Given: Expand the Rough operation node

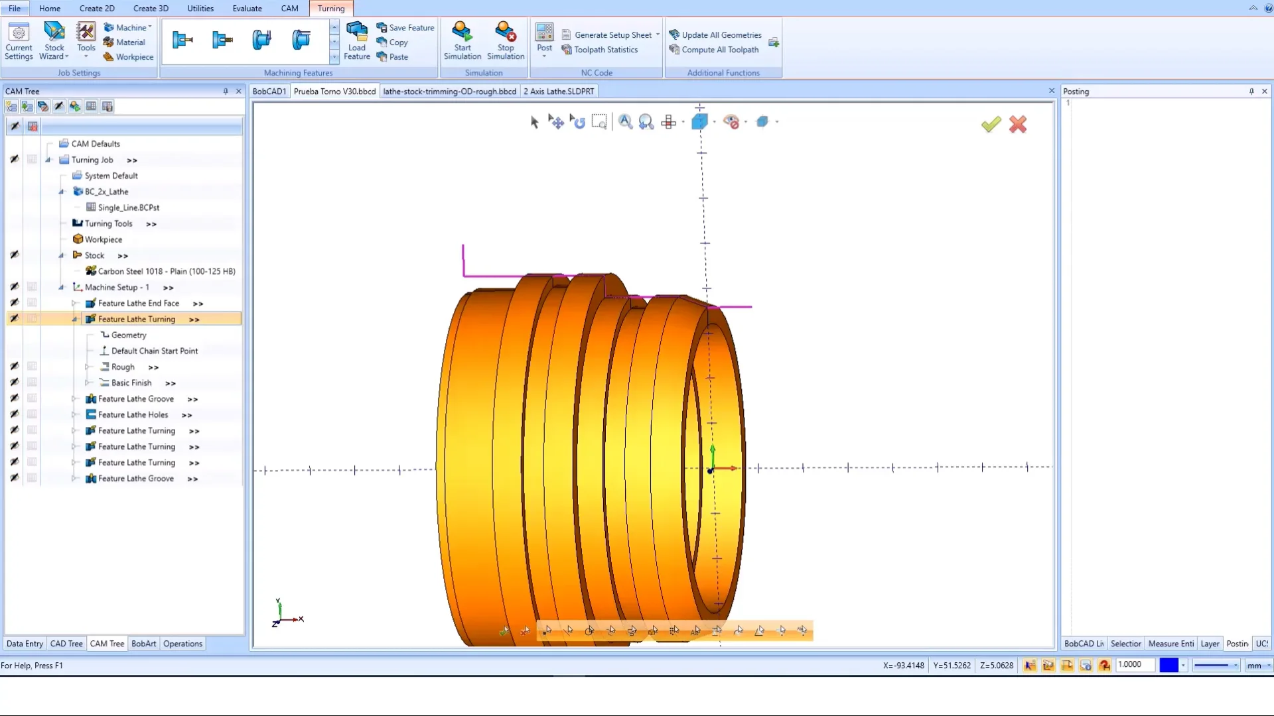Looking at the screenshot, I should pos(88,367).
